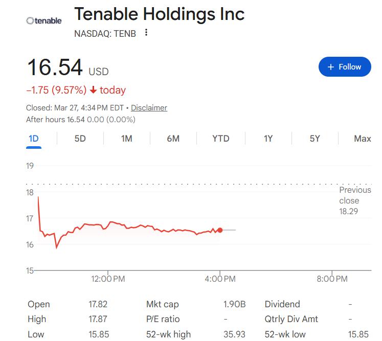
Task: Click the plus Follow button
Action: (344, 67)
